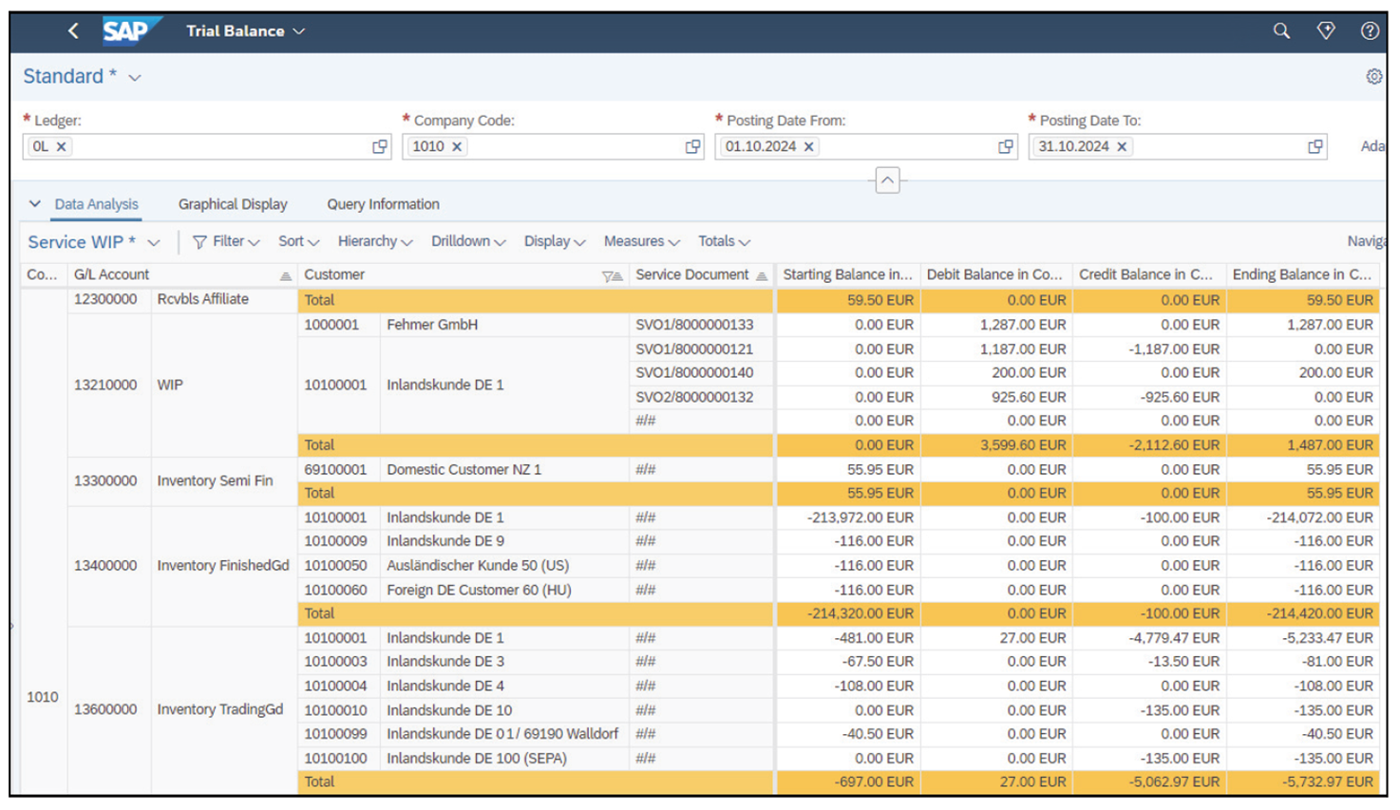Switch to the Data Analysis tab

pos(96,204)
